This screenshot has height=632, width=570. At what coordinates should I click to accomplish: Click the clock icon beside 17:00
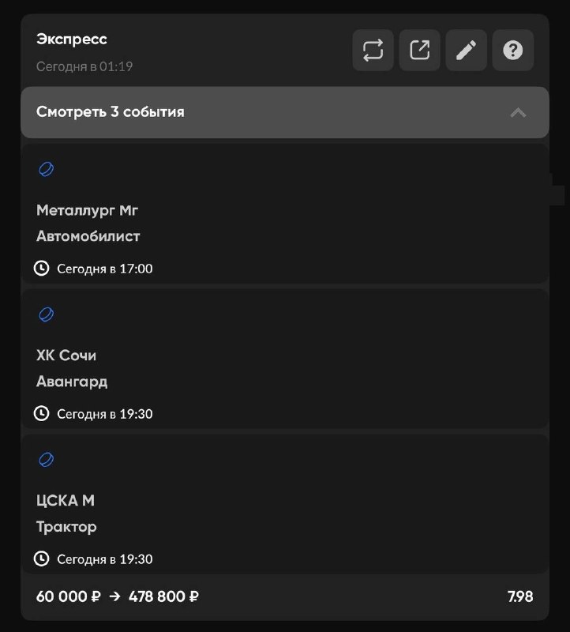click(x=42, y=269)
